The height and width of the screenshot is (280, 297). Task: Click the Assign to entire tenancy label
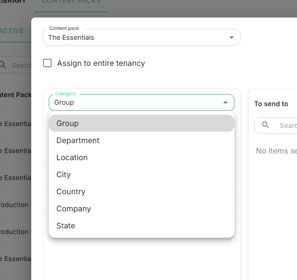101,63
